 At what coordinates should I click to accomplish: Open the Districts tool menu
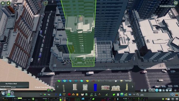[49, 95]
